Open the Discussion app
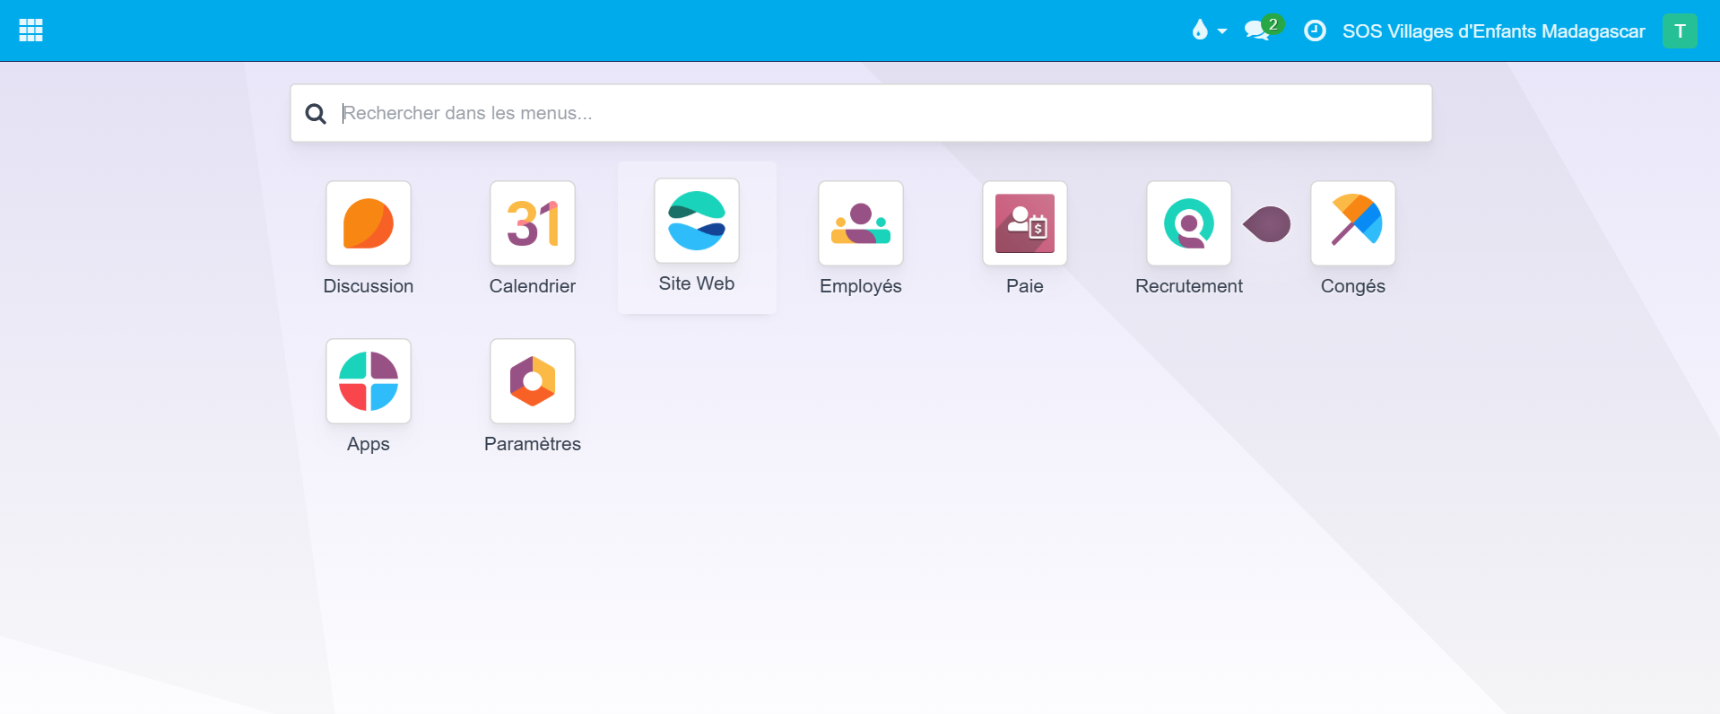 tap(369, 223)
